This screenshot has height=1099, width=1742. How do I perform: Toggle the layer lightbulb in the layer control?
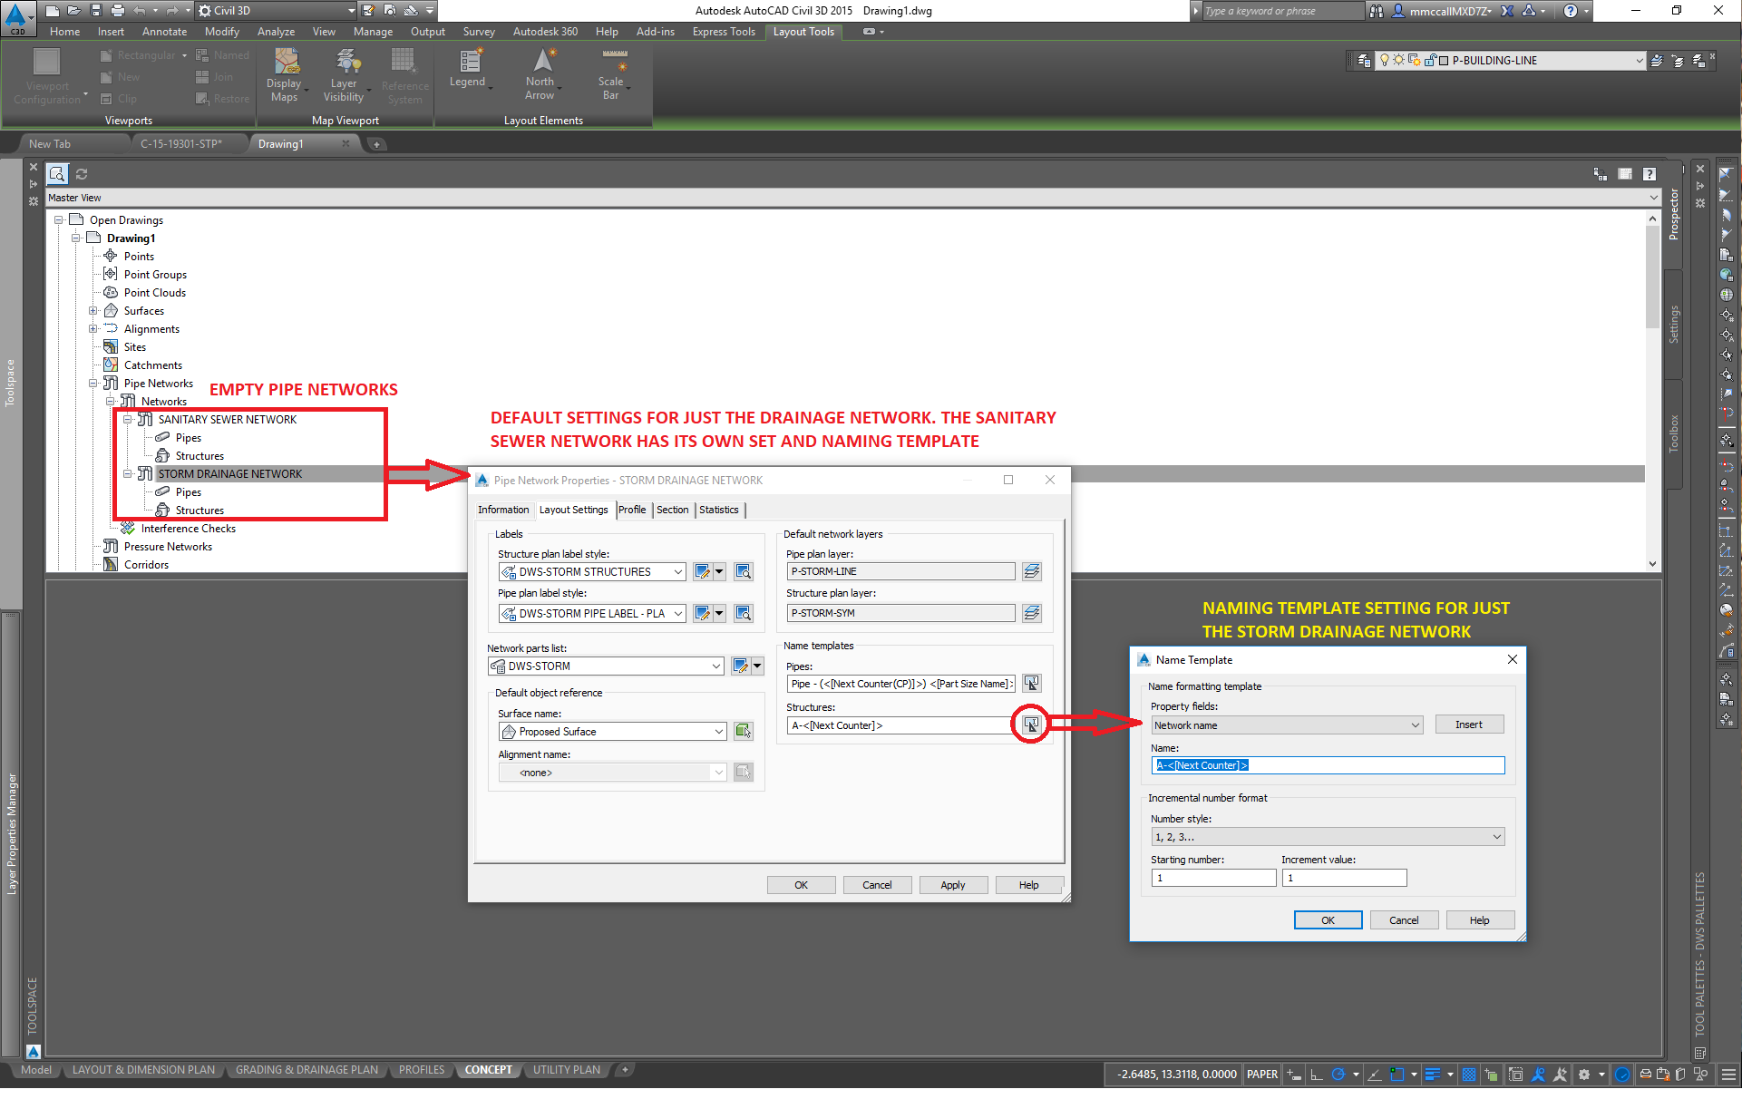1385,60
